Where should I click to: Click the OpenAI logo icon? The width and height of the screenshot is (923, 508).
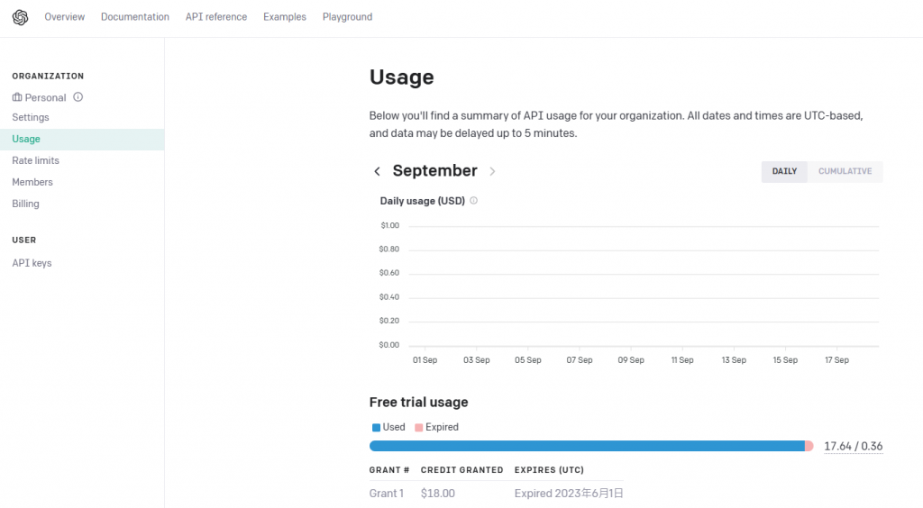pos(20,17)
